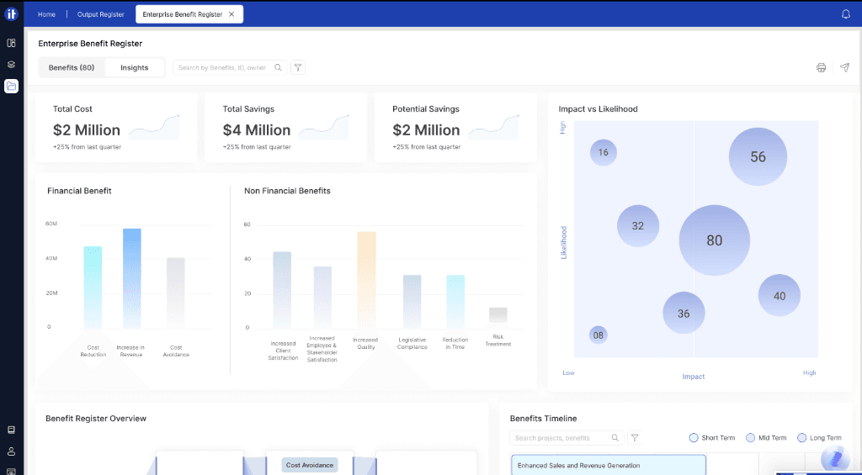Click the Increase in Revenue bar
Viewport: 862px width, 475px height.
(132, 279)
